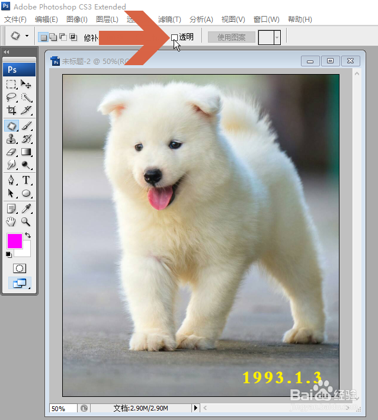Click the 50% zoom level field
This screenshot has height=420, width=378.
point(63,409)
